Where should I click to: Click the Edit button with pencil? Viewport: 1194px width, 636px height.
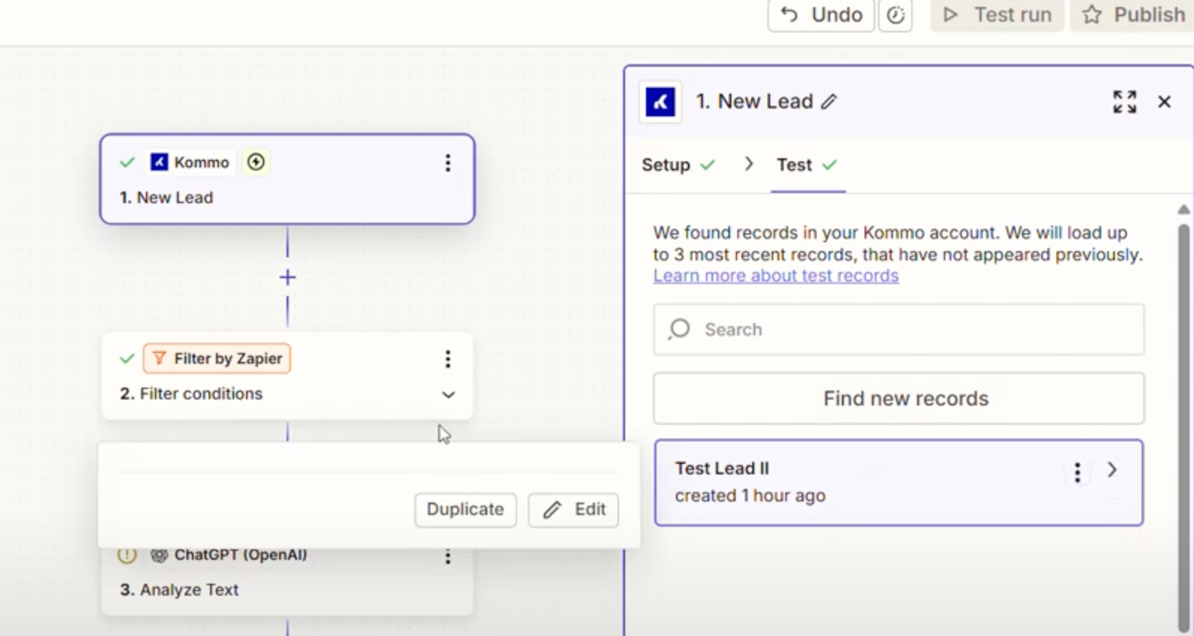(x=573, y=509)
